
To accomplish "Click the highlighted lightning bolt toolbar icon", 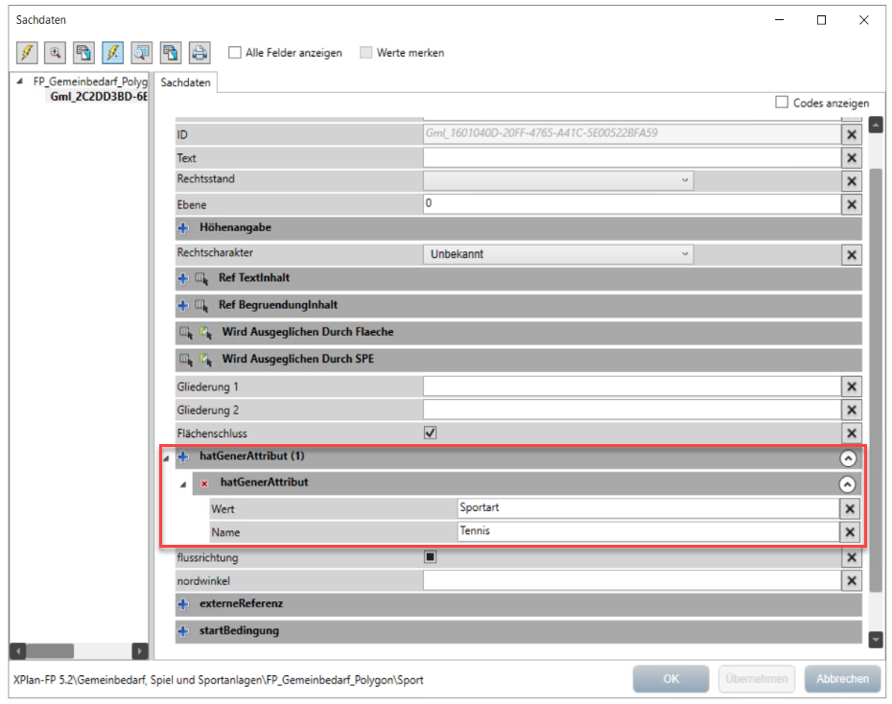I will coord(112,53).
